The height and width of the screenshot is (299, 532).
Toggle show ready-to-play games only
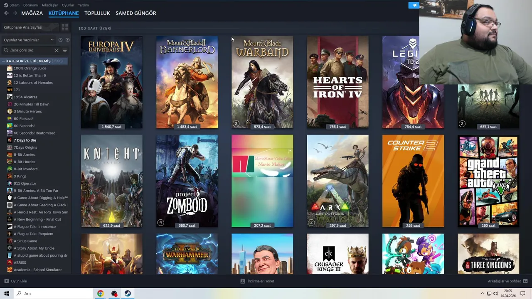pos(67,40)
